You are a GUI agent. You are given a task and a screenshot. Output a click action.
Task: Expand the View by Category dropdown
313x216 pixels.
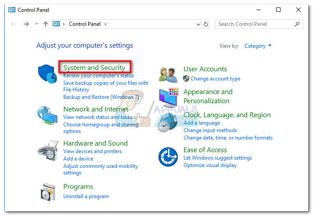258,46
